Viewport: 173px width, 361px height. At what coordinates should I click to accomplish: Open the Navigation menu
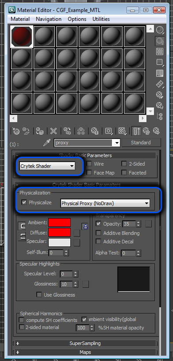(49, 19)
